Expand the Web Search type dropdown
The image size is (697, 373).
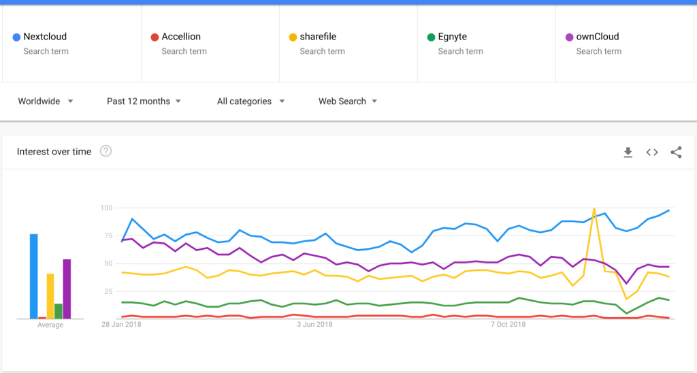(348, 101)
